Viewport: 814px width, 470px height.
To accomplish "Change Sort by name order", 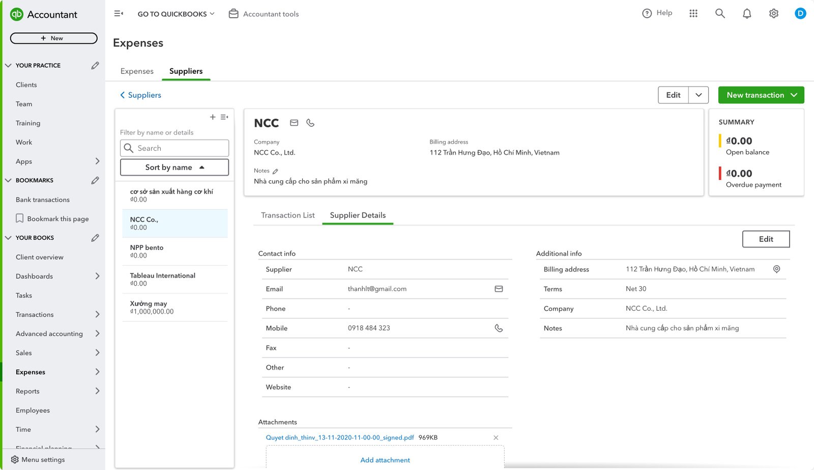I will (x=175, y=168).
